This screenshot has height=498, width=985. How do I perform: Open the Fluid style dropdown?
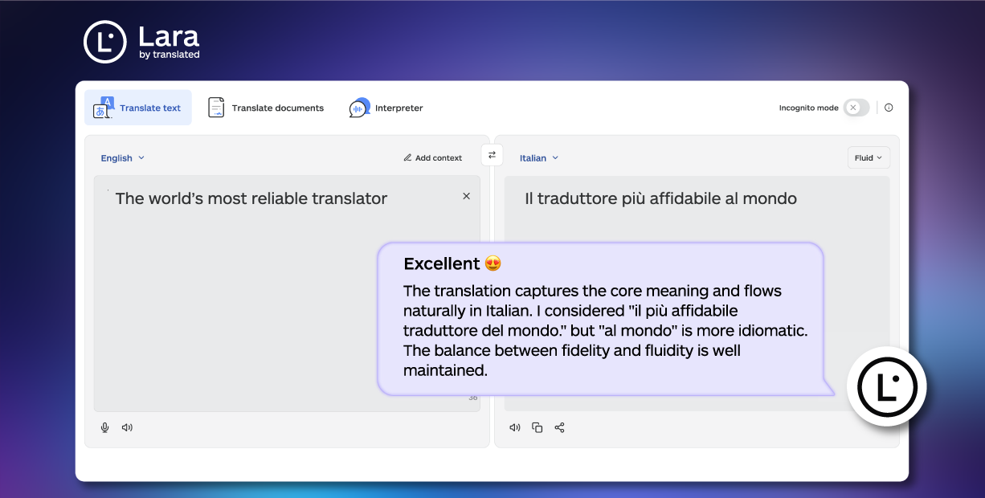pyautogui.click(x=869, y=157)
